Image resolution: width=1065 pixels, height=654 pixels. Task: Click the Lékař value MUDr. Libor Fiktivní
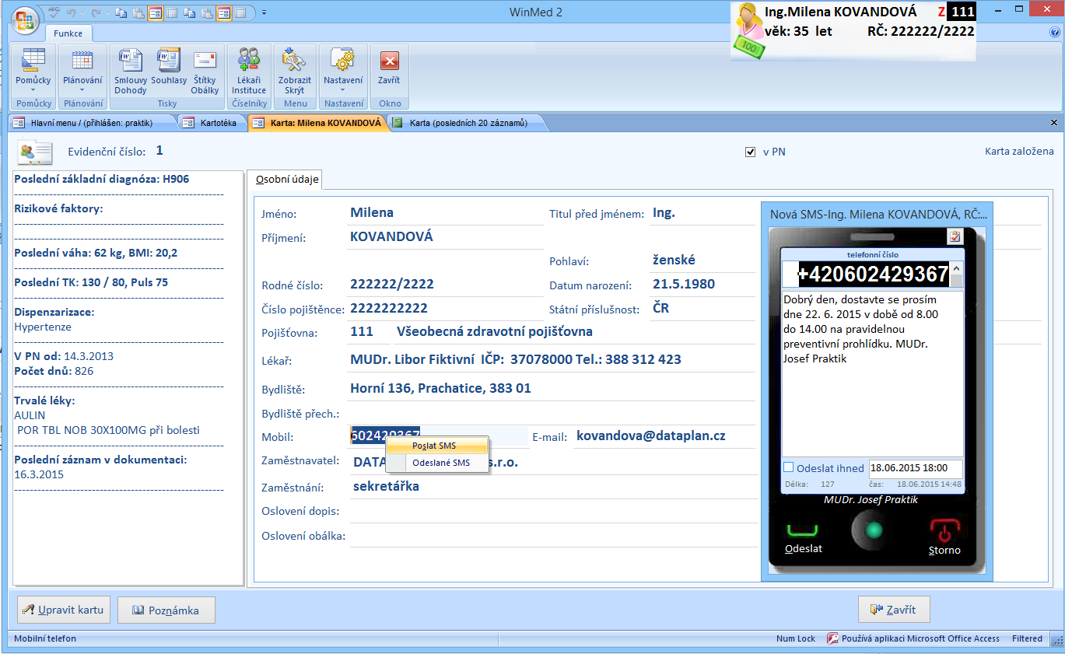click(412, 360)
